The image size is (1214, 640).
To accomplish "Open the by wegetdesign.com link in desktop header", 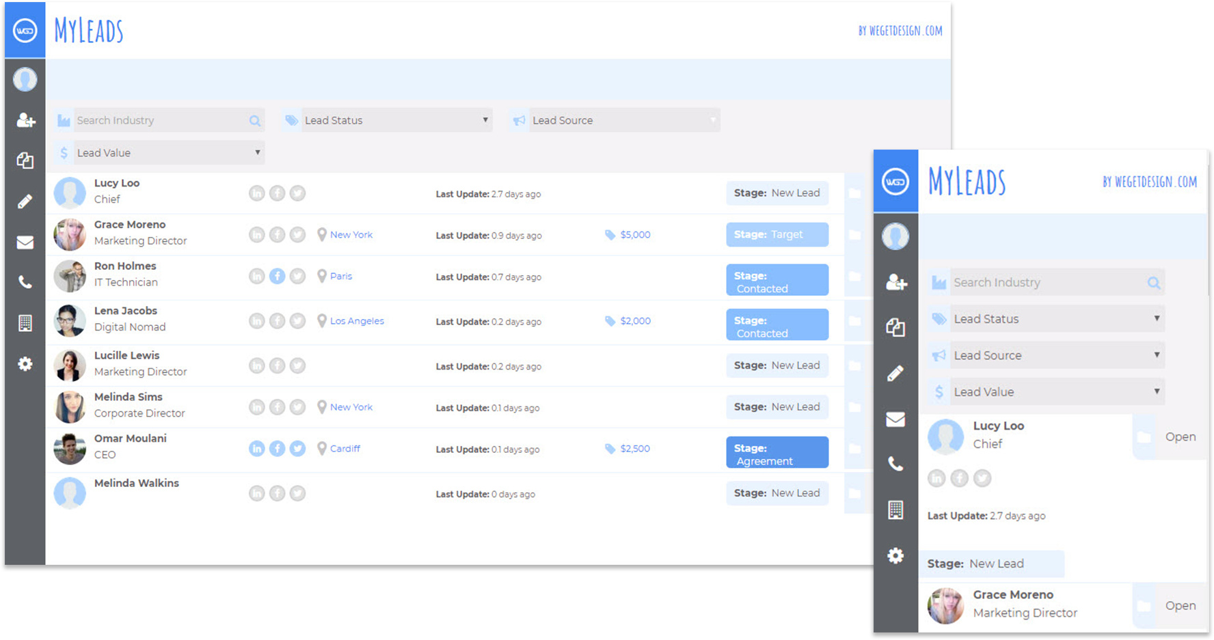I will point(900,31).
